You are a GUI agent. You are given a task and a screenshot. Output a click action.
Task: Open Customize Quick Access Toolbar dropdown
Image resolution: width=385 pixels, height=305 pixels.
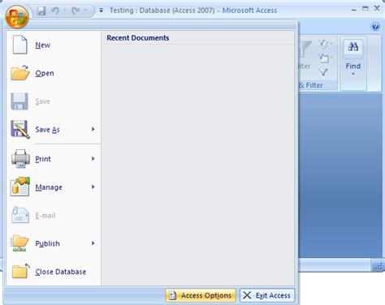(102, 11)
